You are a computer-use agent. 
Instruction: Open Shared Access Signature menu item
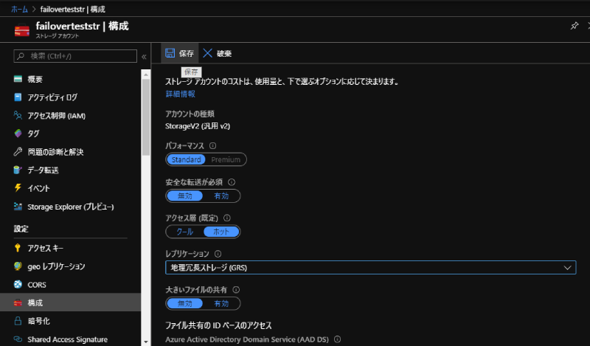70,339
